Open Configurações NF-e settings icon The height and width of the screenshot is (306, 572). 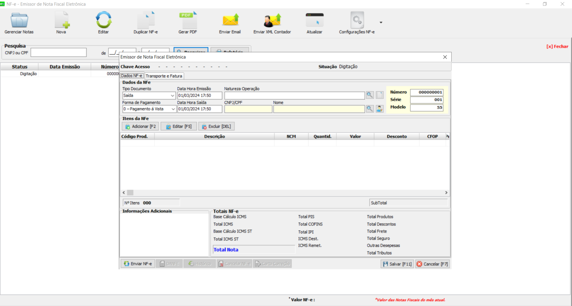point(357,21)
